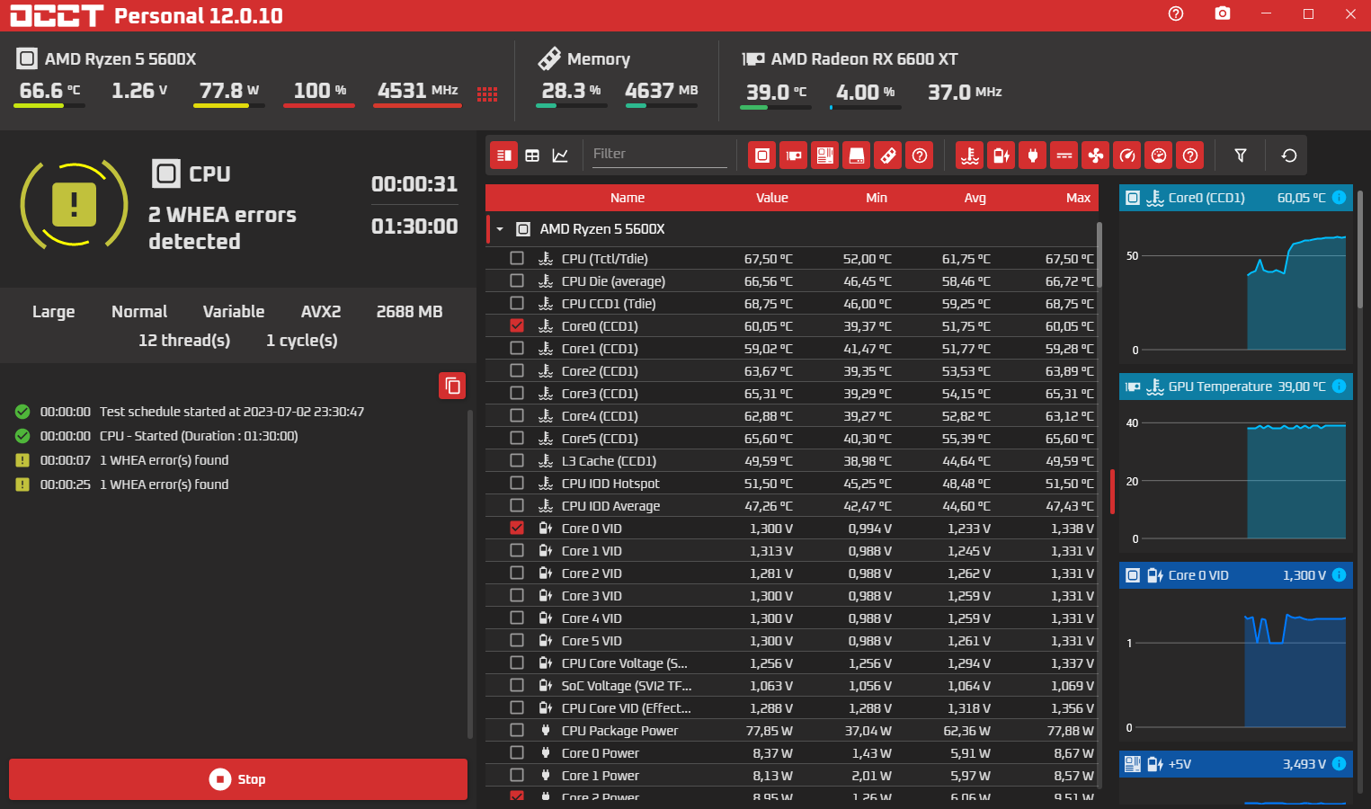Toggle the fan sensor filter

[1096, 156]
